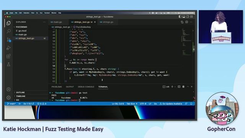Select the TERMINAL panel tab

coord(103,87)
